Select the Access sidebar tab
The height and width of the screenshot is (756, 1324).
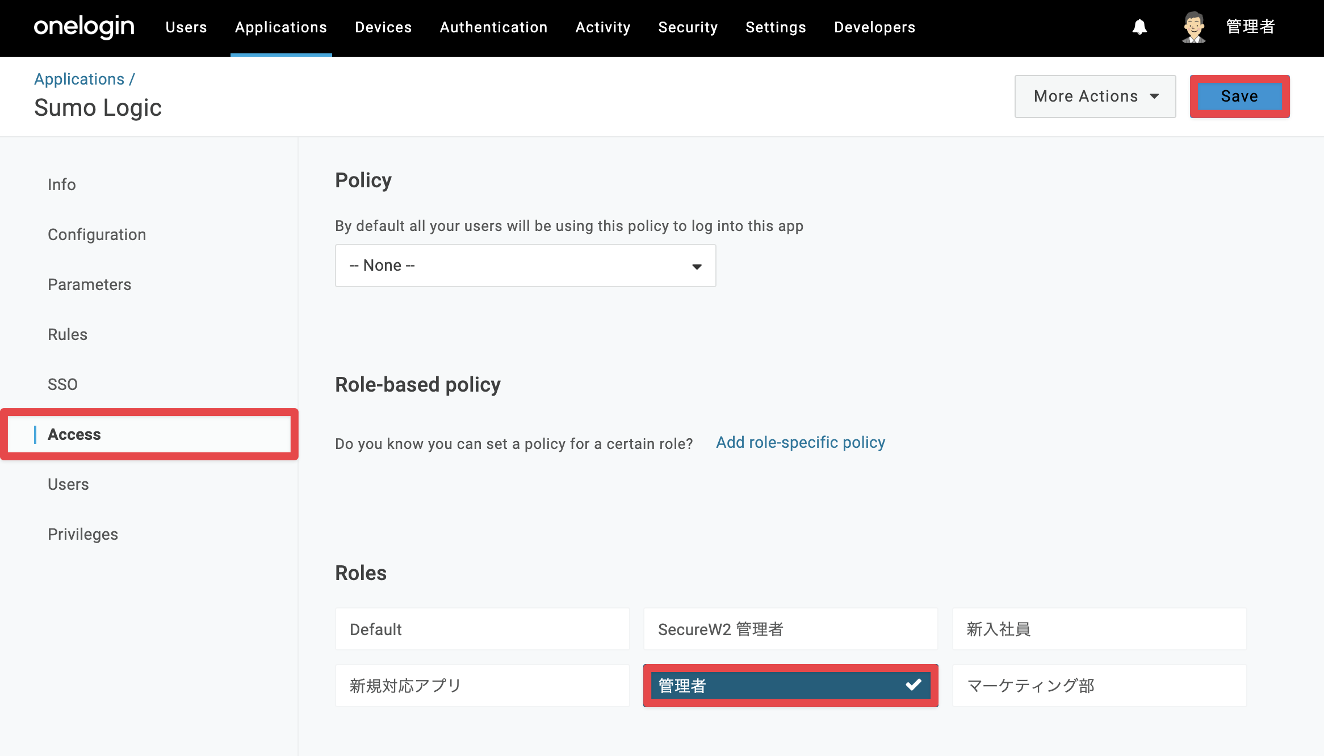149,434
